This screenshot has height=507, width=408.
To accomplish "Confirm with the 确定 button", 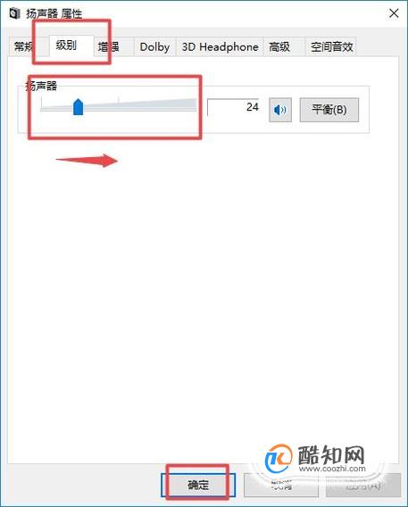I will click(x=198, y=485).
